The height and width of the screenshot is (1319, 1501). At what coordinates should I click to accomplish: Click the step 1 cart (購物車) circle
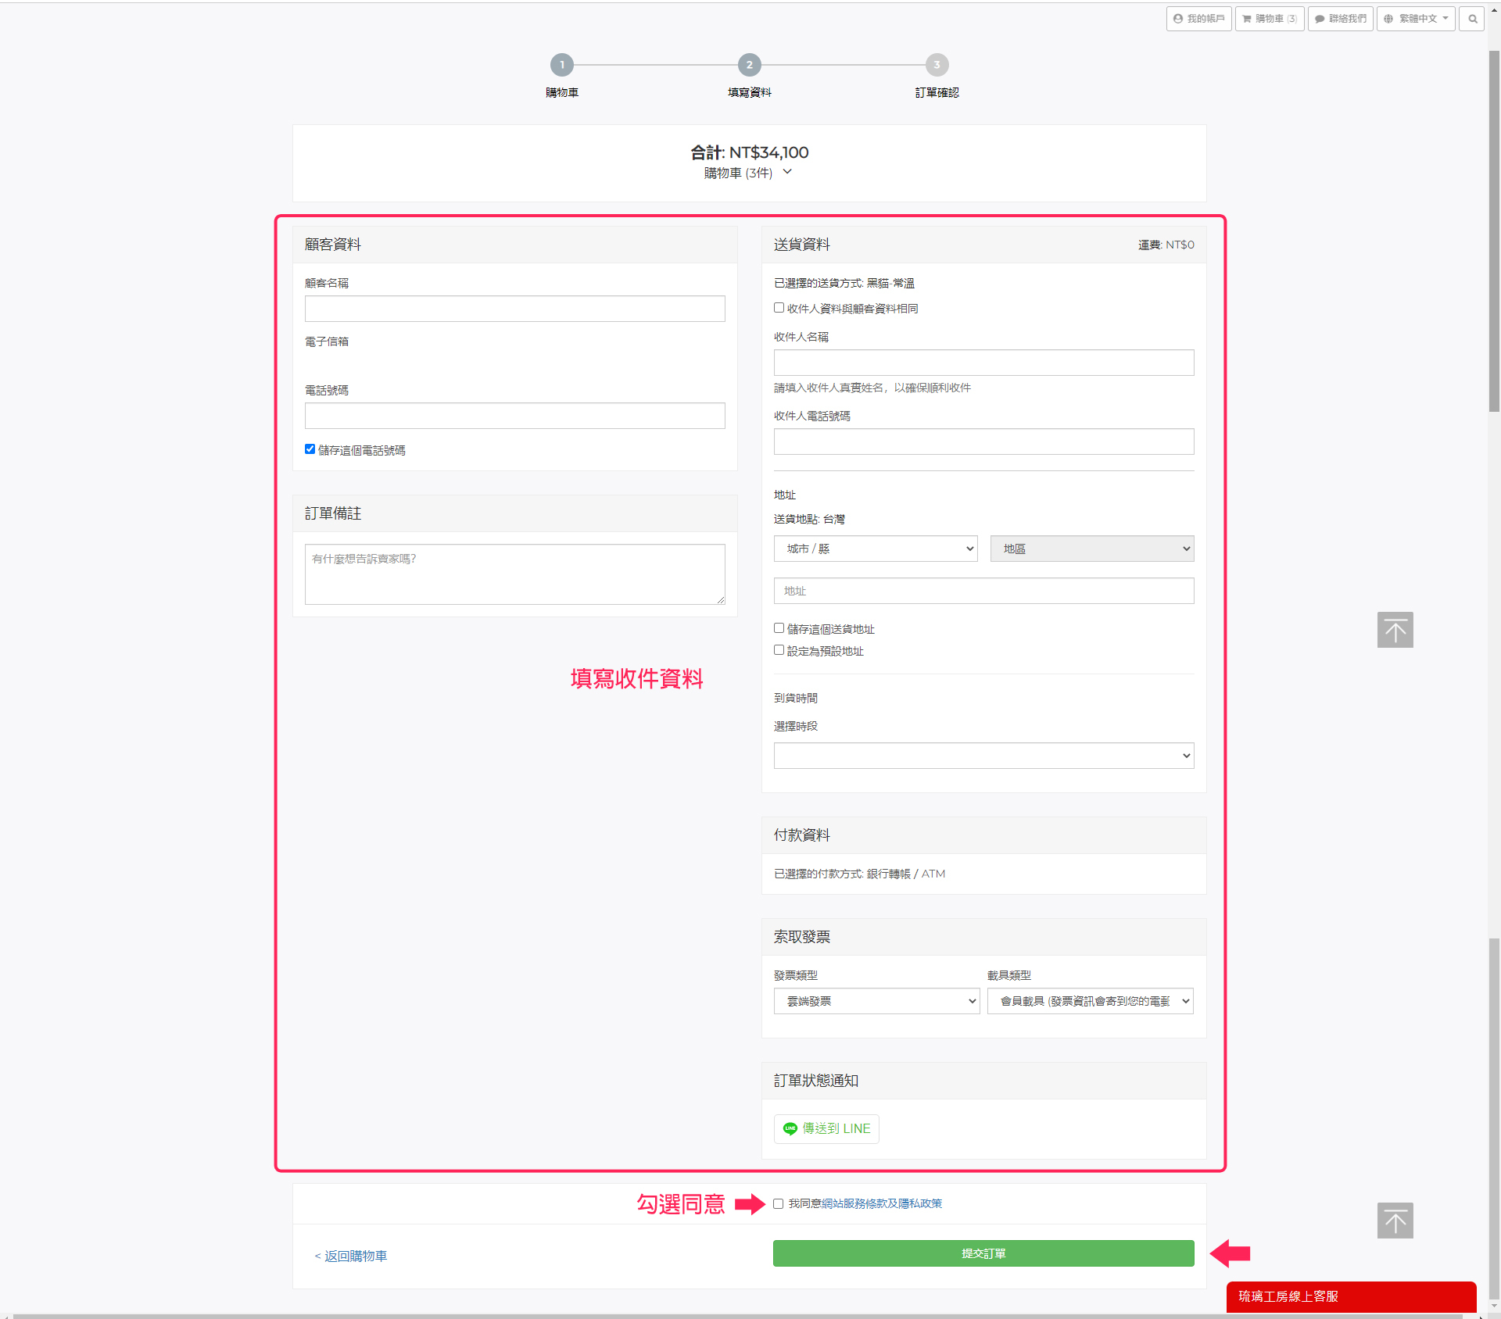[561, 65]
